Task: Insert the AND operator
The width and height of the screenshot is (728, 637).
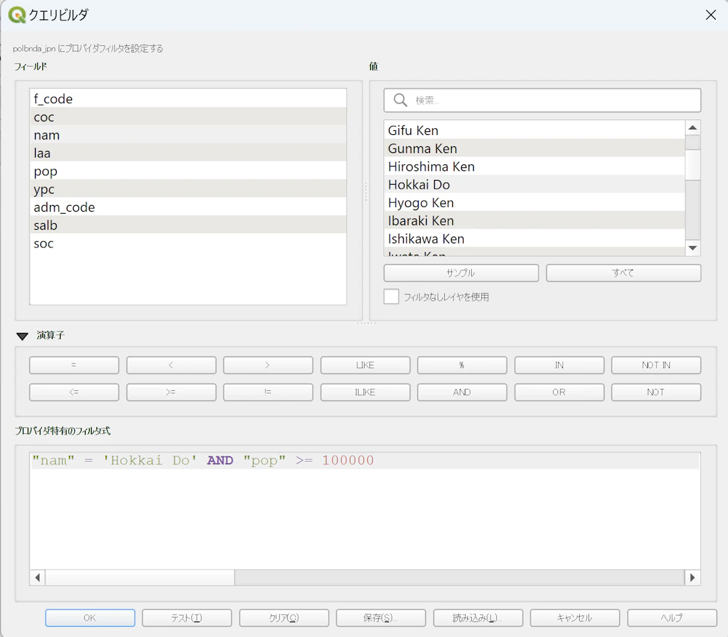Action: (x=462, y=392)
